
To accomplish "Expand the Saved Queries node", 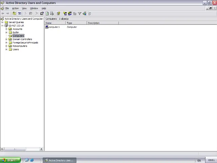I will pyautogui.click(x=2, y=22).
